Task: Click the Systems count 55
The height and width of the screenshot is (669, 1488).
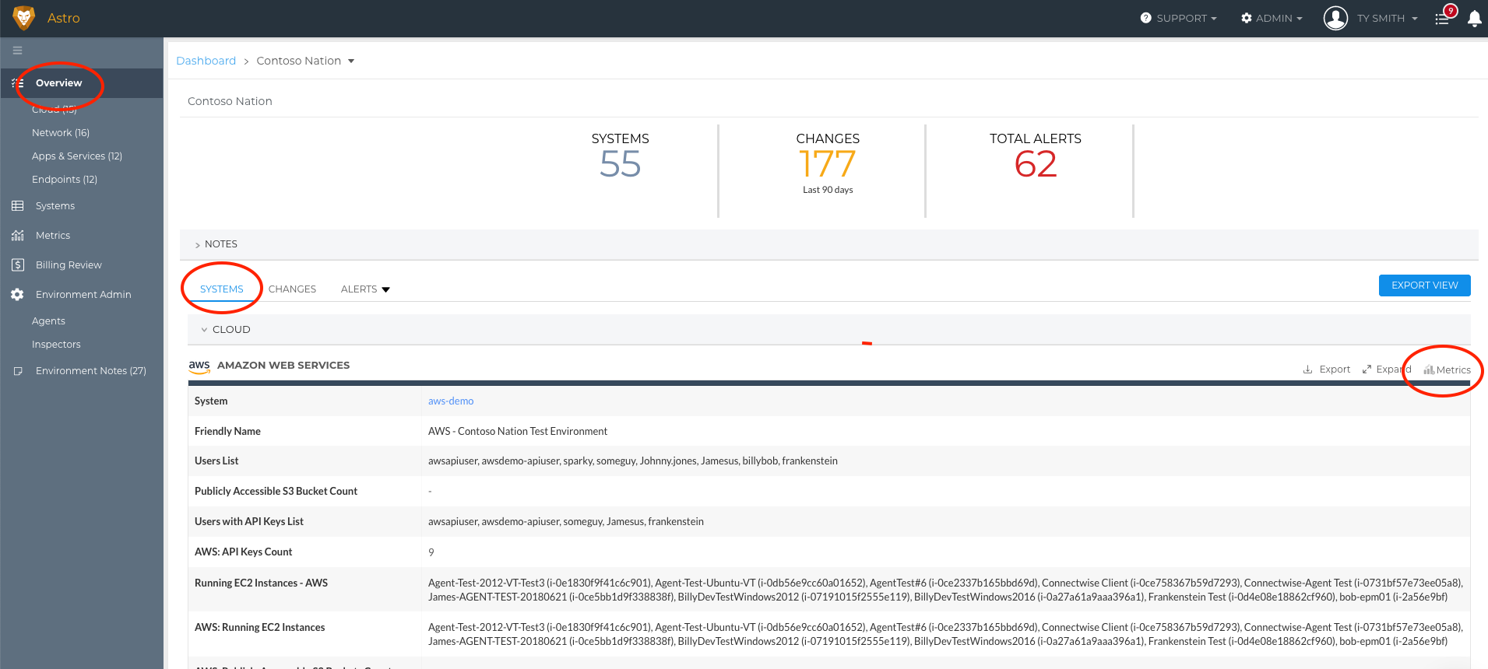Action: [x=621, y=164]
